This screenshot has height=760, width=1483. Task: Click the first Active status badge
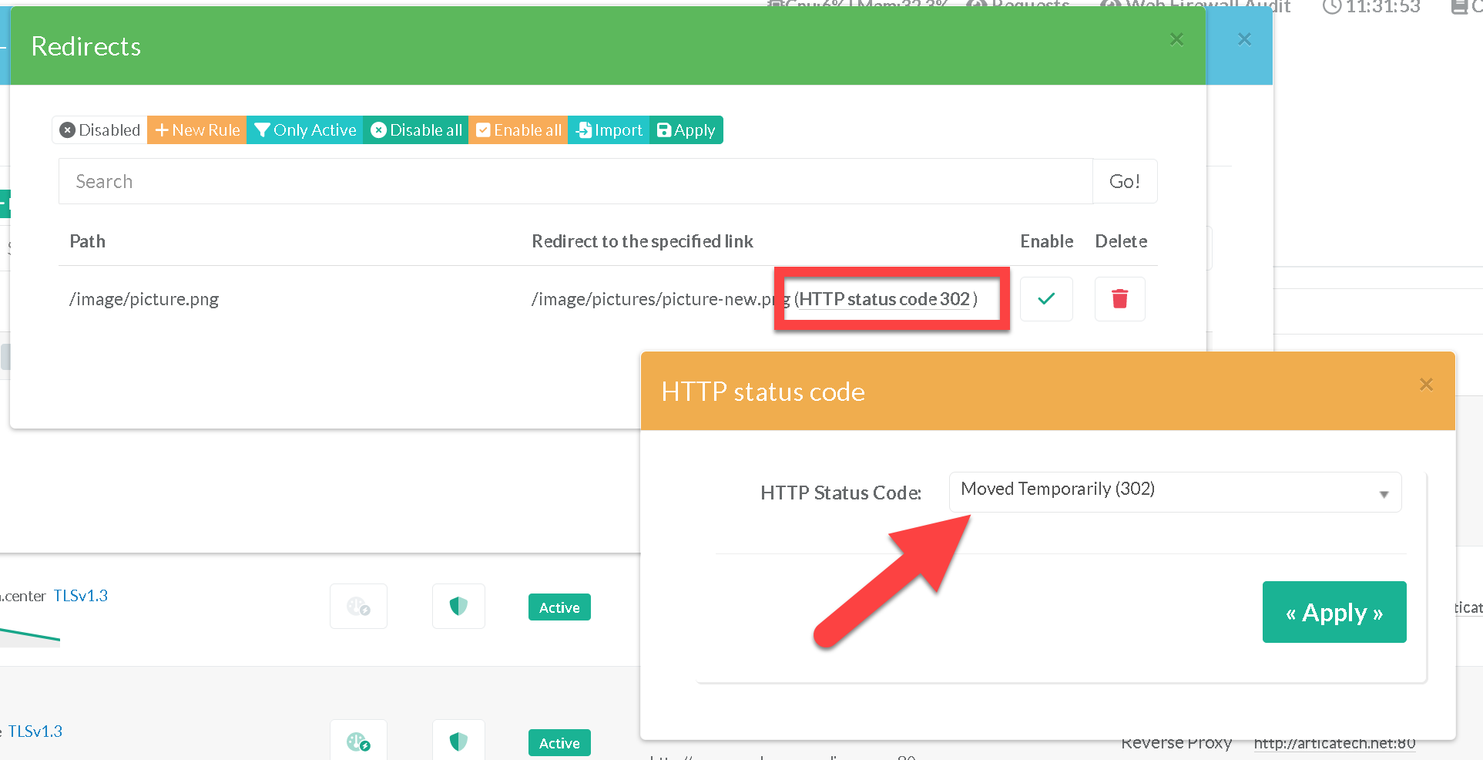coord(559,607)
